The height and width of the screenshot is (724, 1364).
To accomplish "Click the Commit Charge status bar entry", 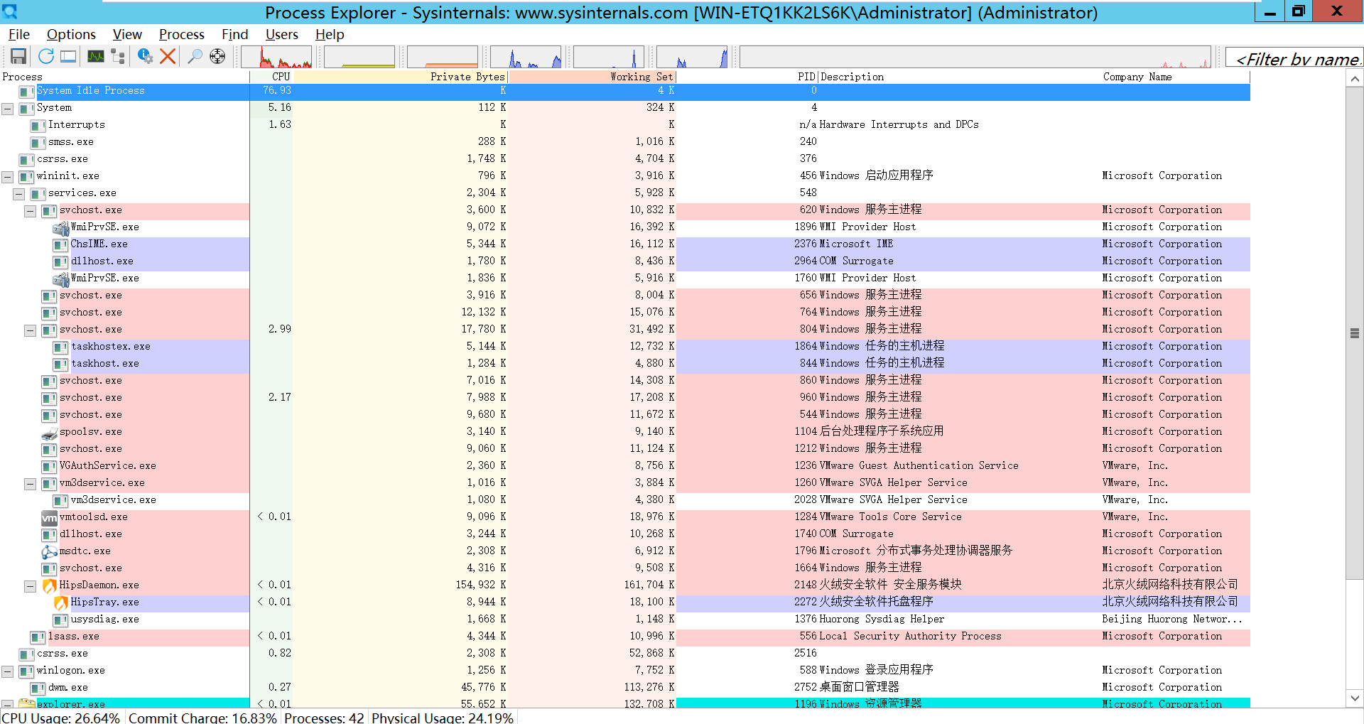I will click(202, 717).
